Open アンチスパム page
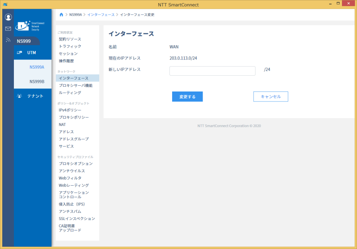Screen dimensions: 357x249 [x=70, y=212]
